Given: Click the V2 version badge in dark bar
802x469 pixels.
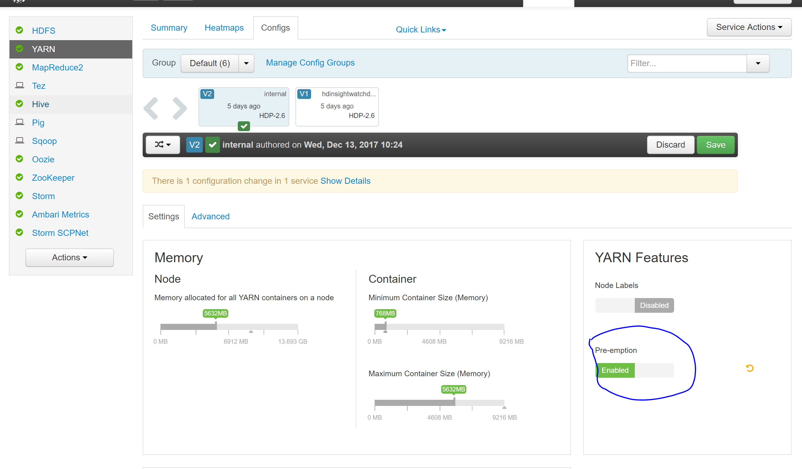Looking at the screenshot, I should point(194,145).
